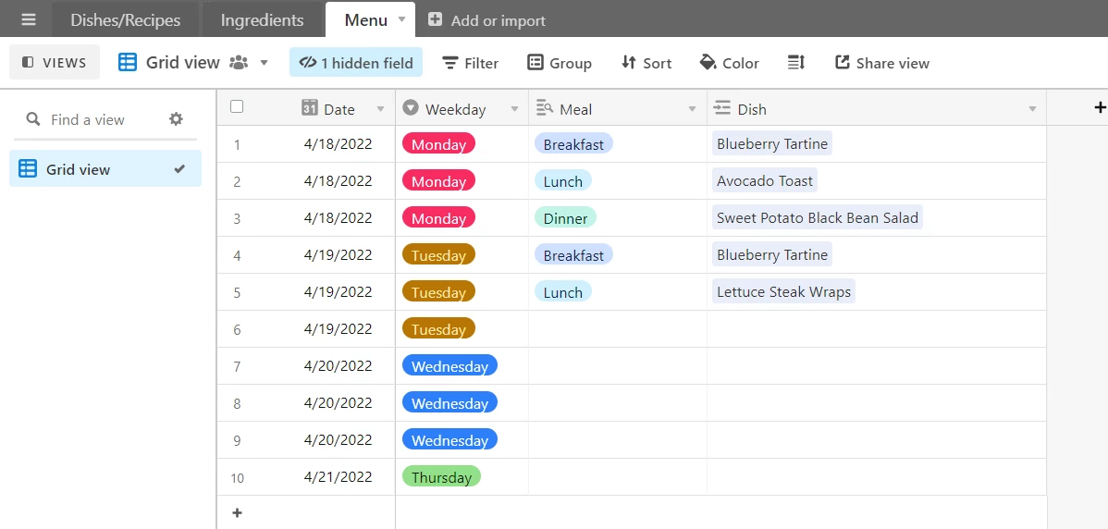Add a new field with plus icon

tap(1100, 107)
